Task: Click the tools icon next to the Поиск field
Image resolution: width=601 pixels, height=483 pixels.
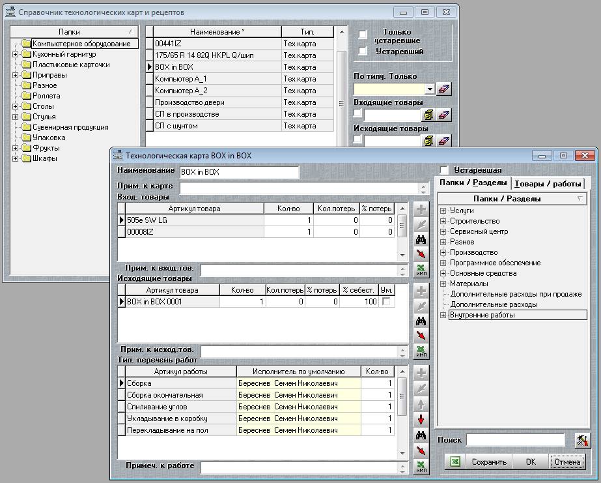Action: point(582,441)
